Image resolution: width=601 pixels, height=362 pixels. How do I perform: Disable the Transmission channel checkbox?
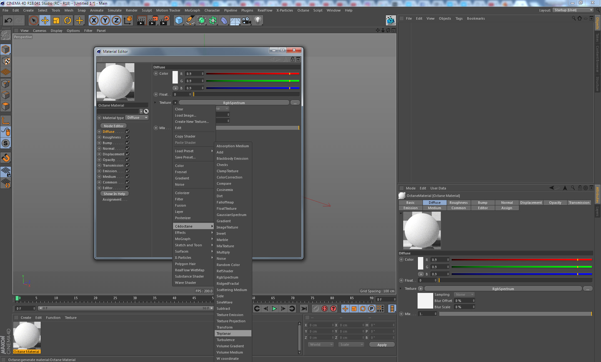[127, 165]
